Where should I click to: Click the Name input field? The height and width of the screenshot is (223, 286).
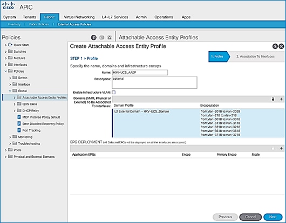click(x=140, y=73)
